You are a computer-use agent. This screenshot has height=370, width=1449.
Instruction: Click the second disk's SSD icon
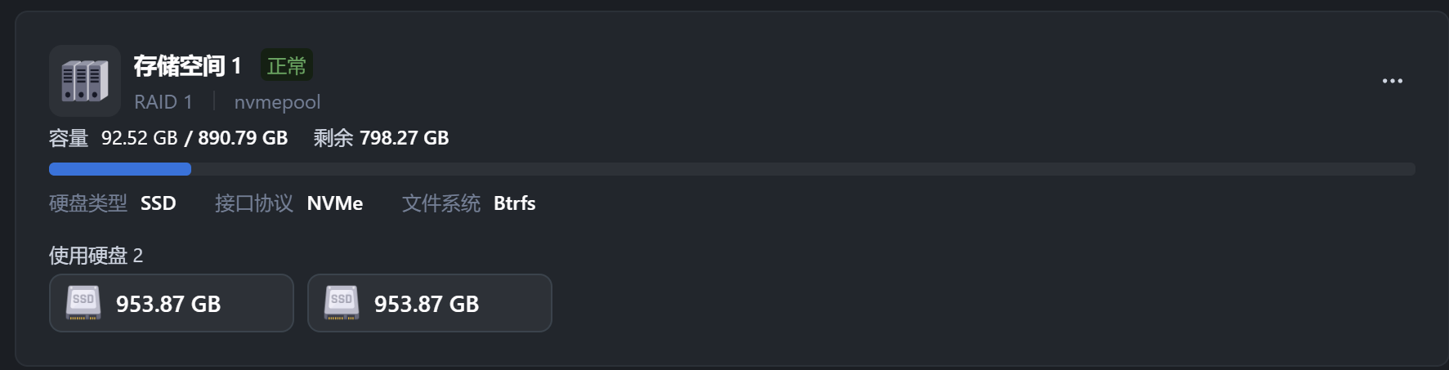[x=342, y=303]
